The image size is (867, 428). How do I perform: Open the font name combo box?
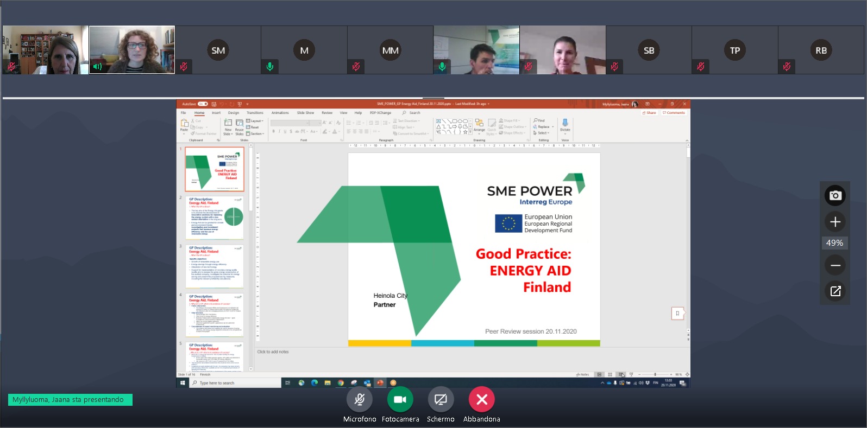tap(288, 123)
